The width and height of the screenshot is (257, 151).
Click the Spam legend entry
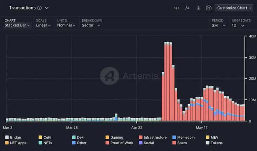click(180, 143)
